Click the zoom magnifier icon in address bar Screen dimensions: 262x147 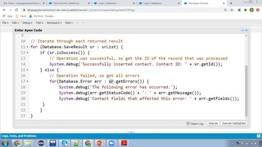(x=226, y=10)
